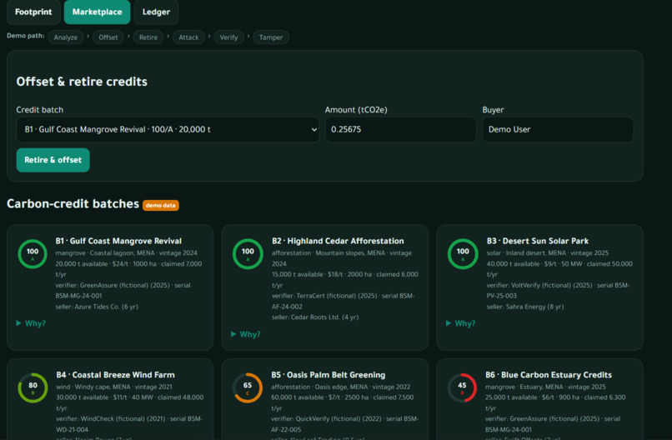
Task: Click seller: Cedar Roots Ltd. (4 yr) text
Action: (315, 317)
